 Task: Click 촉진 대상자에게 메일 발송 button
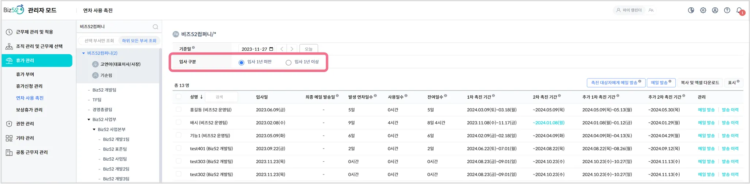615,83
